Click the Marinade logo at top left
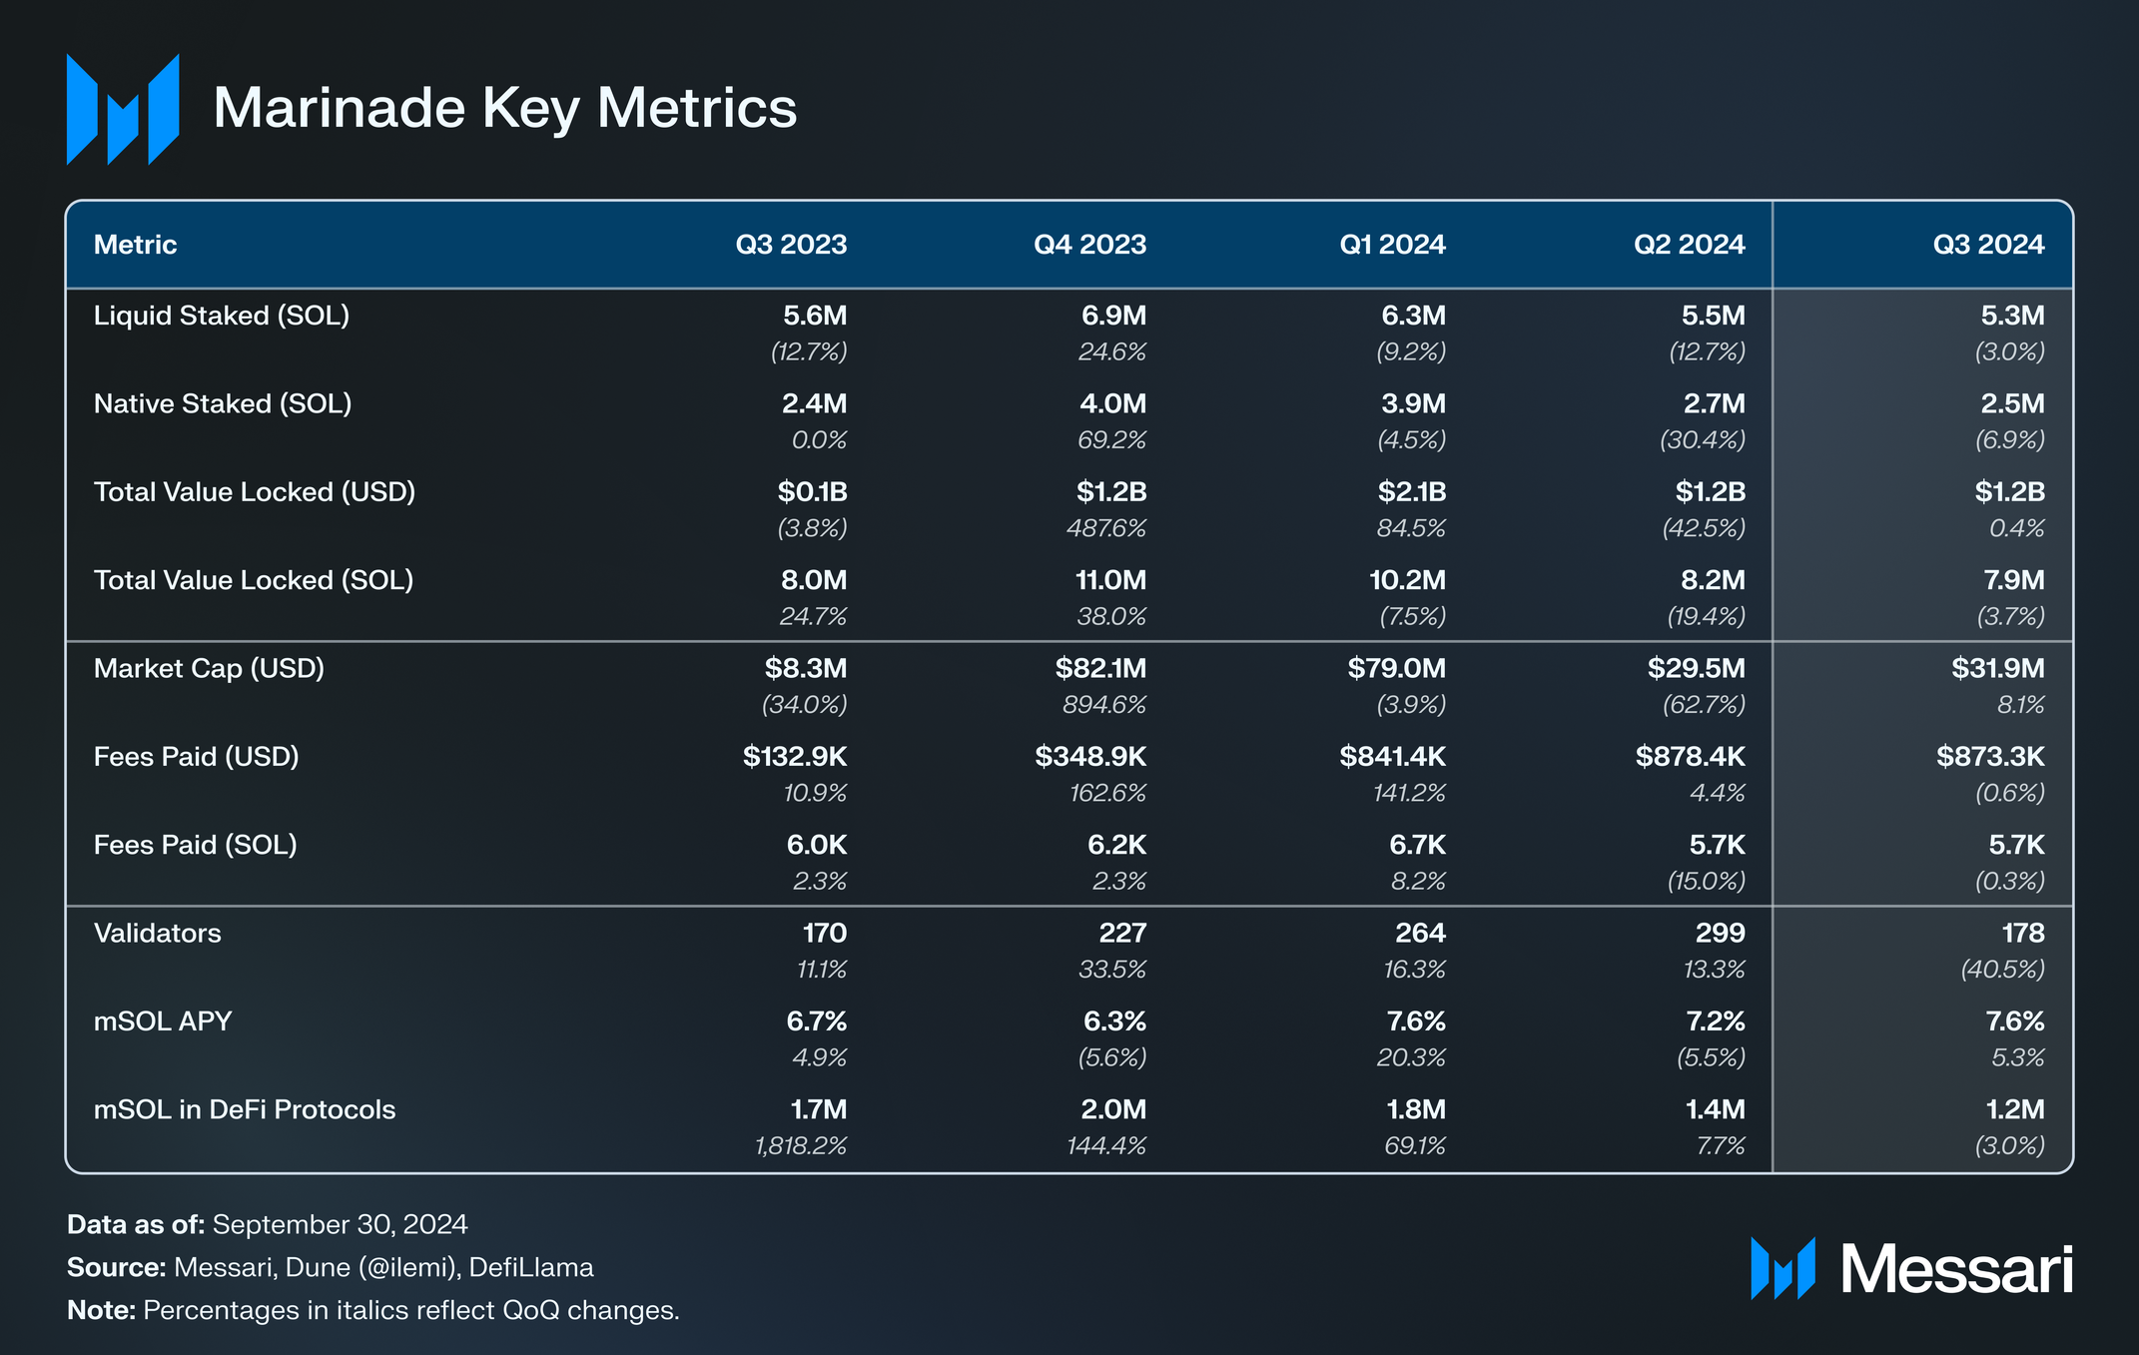The width and height of the screenshot is (2139, 1355). pos(122,109)
